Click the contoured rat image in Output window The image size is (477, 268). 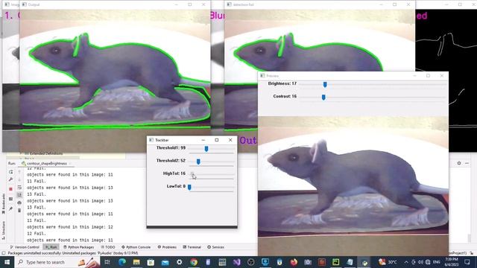pyautogui.click(x=115, y=80)
